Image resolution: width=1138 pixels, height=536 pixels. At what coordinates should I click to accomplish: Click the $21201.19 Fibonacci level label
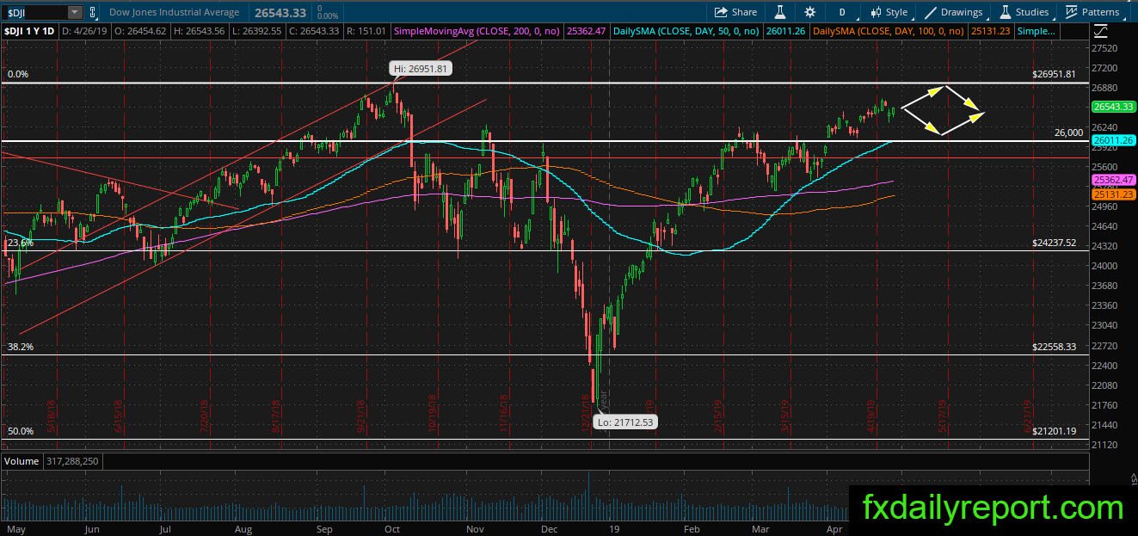(x=1054, y=431)
